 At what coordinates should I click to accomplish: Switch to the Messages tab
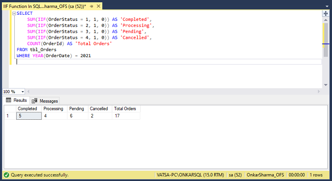tap(45, 101)
